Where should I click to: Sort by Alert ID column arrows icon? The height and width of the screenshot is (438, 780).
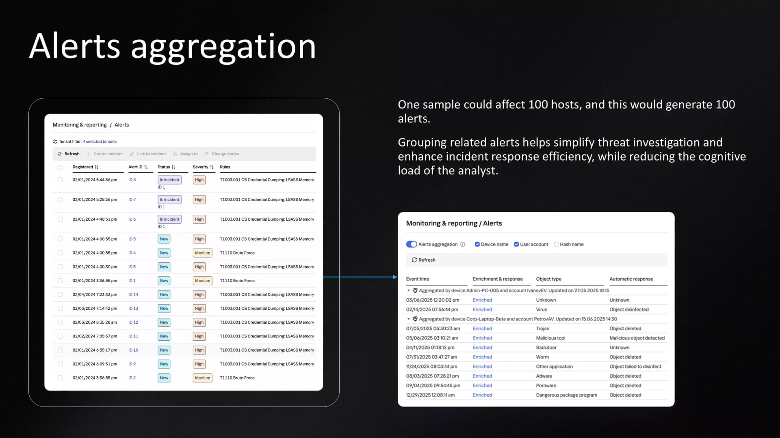146,167
